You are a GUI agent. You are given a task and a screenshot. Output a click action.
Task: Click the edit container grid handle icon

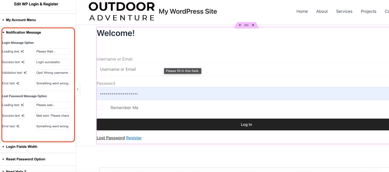pyautogui.click(x=246, y=25)
